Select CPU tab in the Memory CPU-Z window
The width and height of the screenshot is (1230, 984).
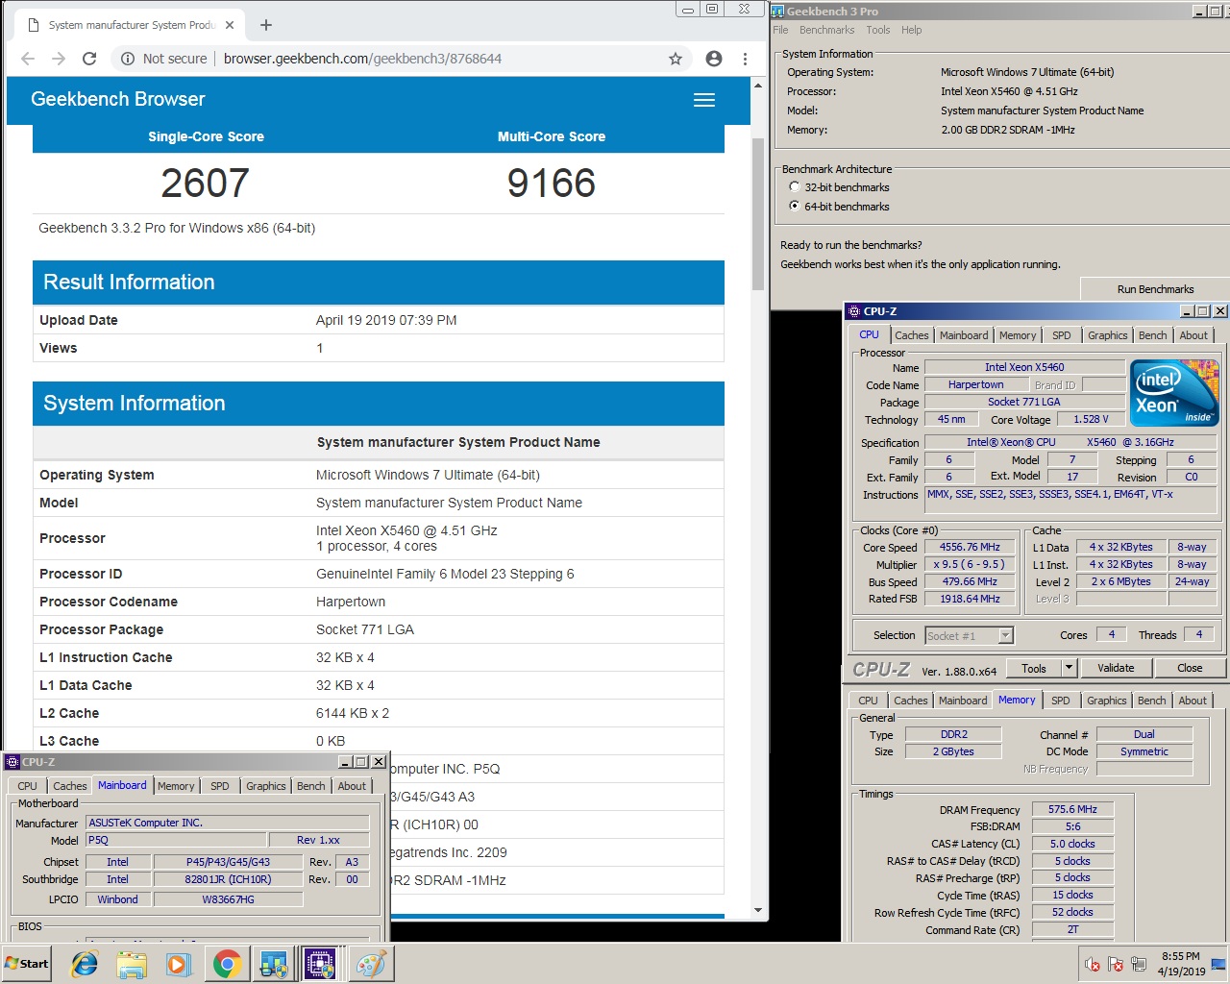click(x=868, y=701)
